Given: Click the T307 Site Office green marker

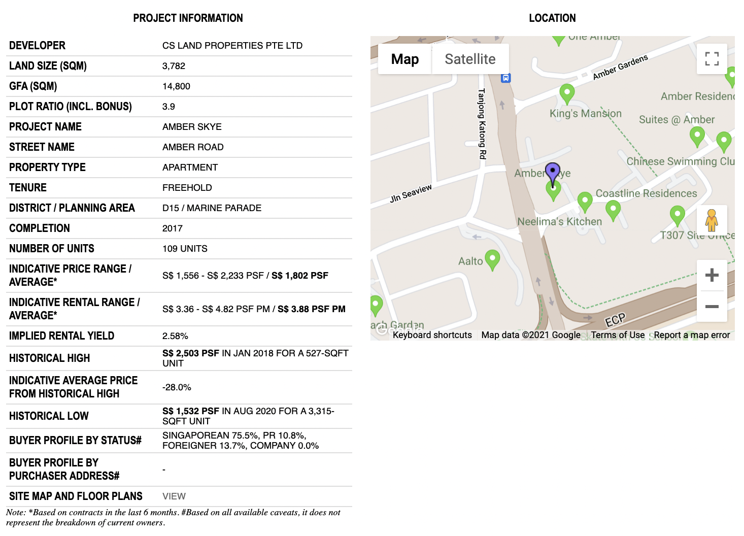Looking at the screenshot, I should [677, 214].
